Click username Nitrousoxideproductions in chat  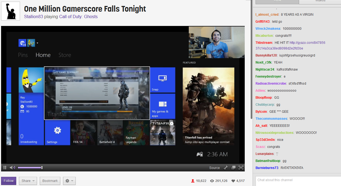274,133
